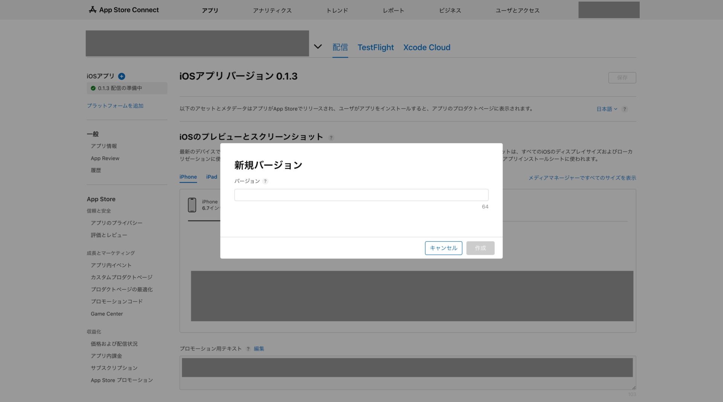This screenshot has height=402, width=723.
Task: Add a new iOS app version with plus icon
Action: [x=122, y=76]
